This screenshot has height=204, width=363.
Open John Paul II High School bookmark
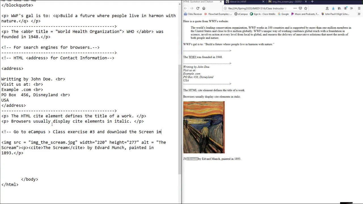[335, 14]
